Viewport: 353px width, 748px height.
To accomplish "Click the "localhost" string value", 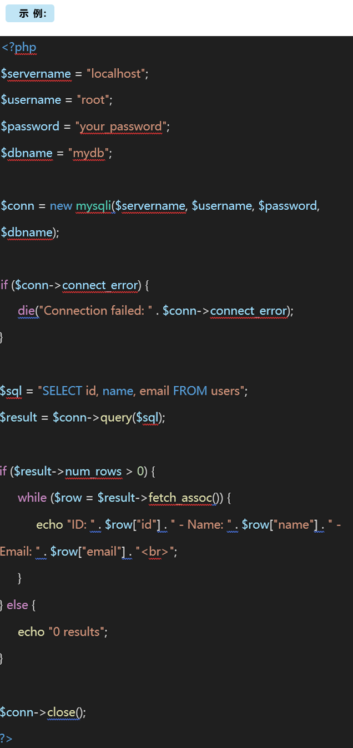I will 116,74.
